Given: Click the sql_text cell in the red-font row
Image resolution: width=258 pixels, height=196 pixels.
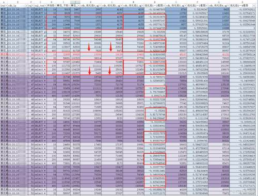Looking at the screenshot, I should pyautogui.click(x=41, y=54).
